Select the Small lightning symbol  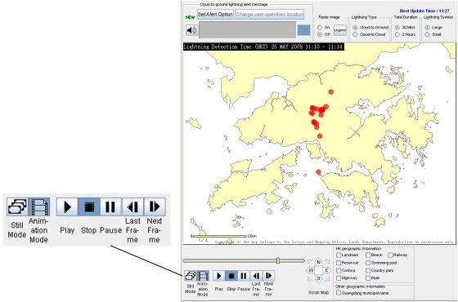pyautogui.click(x=427, y=34)
